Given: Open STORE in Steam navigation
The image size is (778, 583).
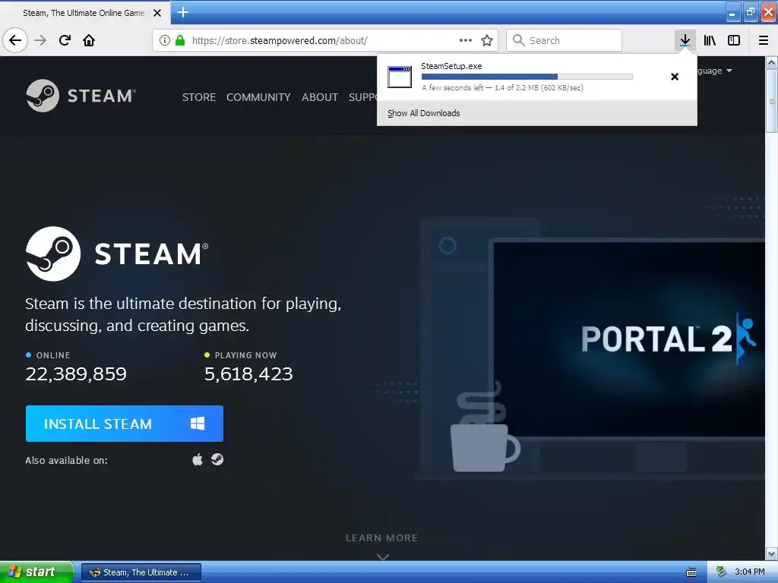Looking at the screenshot, I should [198, 97].
